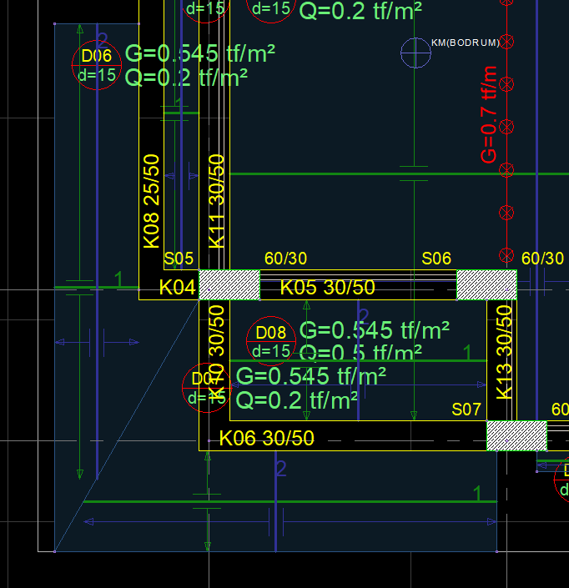
Task: Click the 60/30 label right of S05
Action: (285, 259)
